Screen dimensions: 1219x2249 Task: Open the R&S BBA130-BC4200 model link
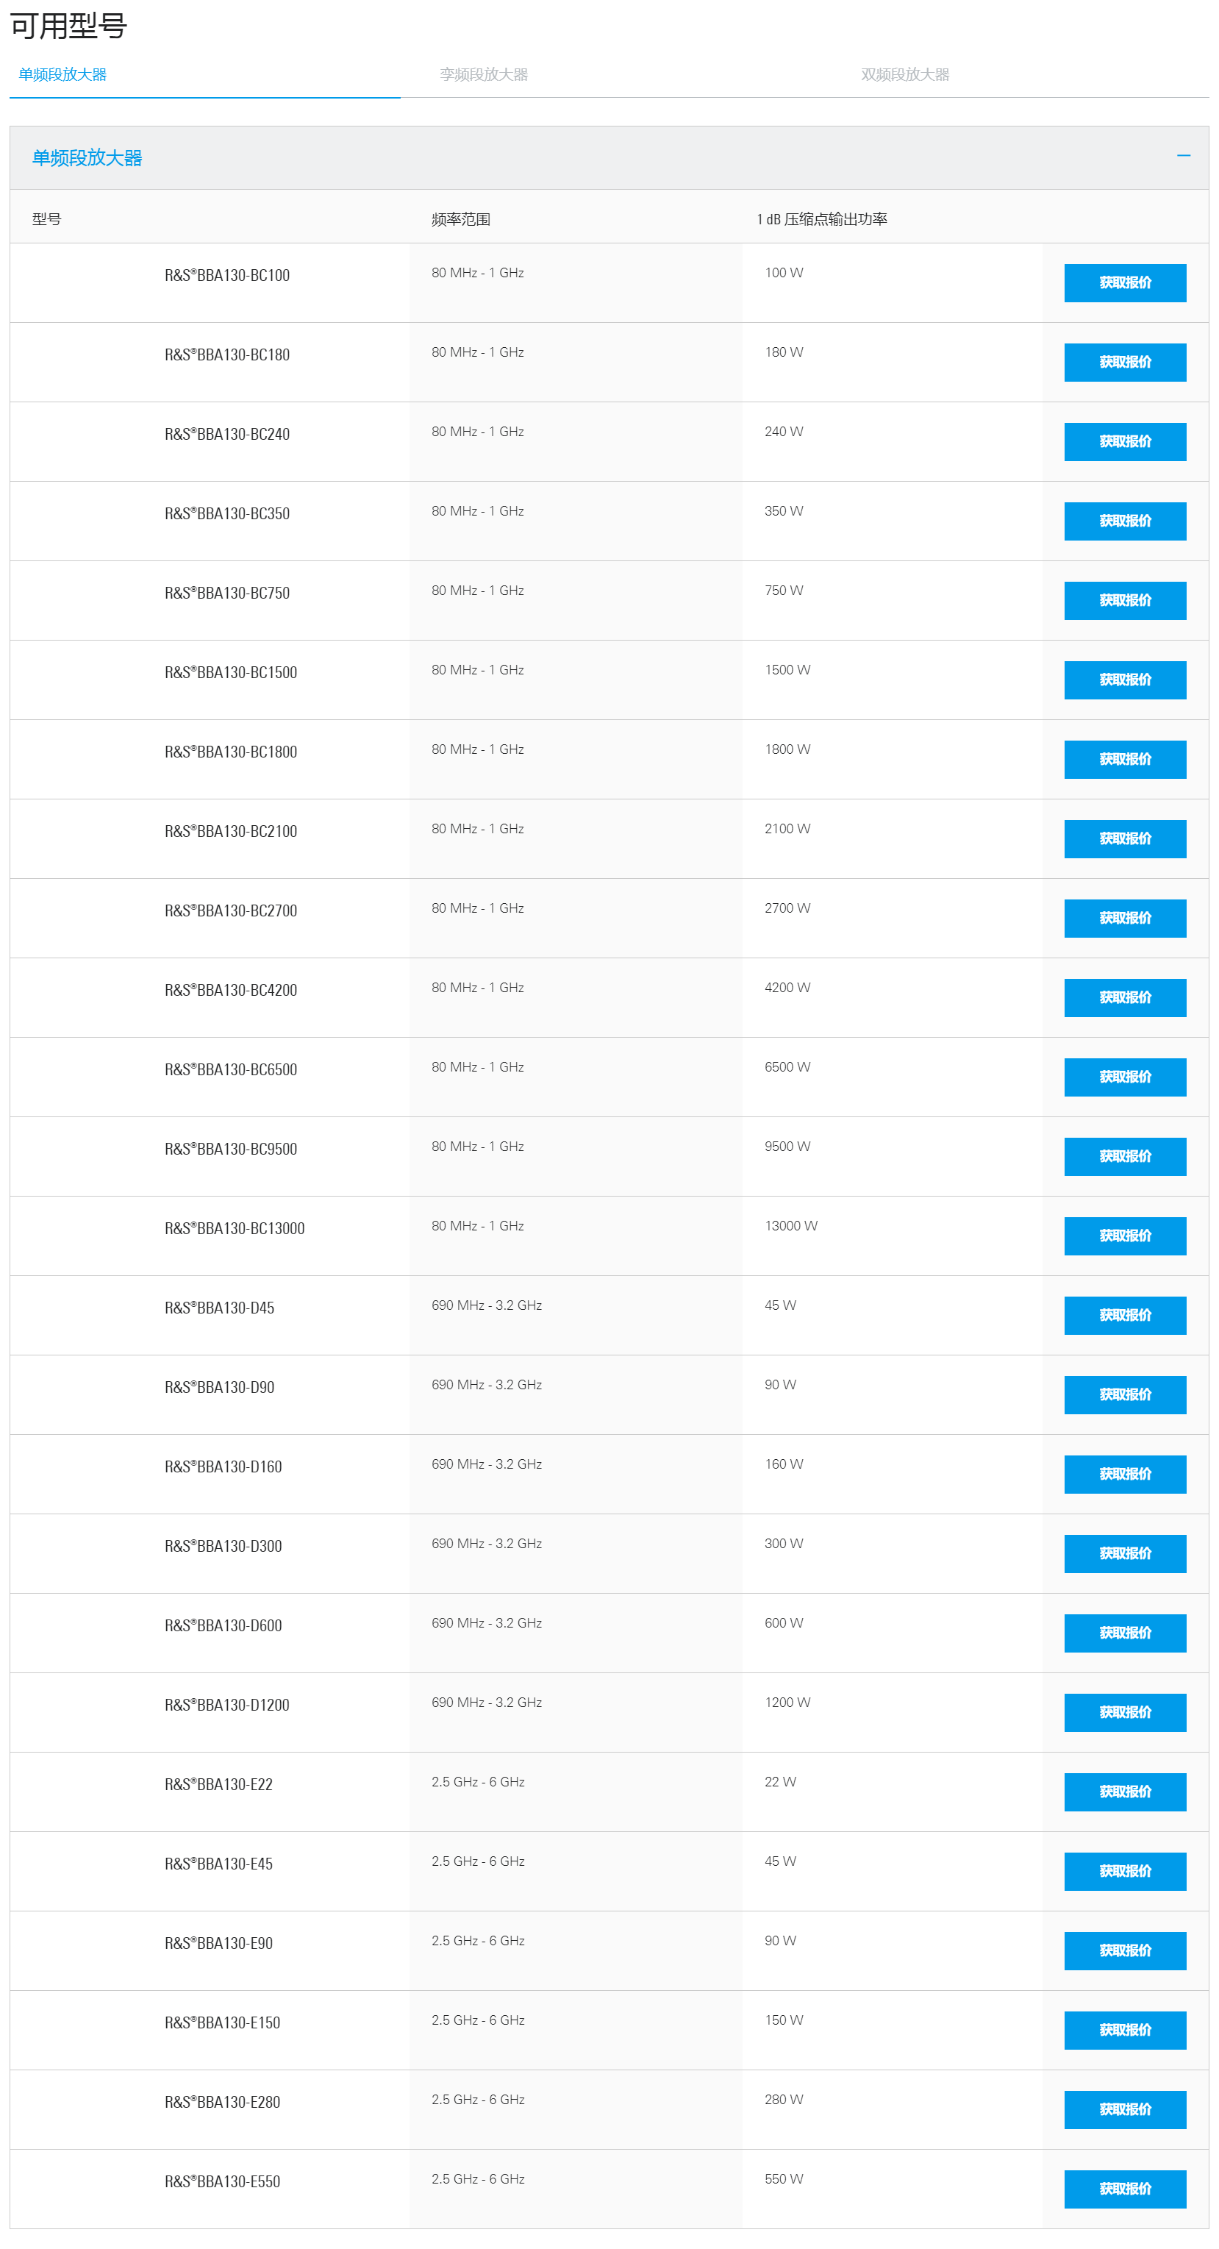point(230,990)
